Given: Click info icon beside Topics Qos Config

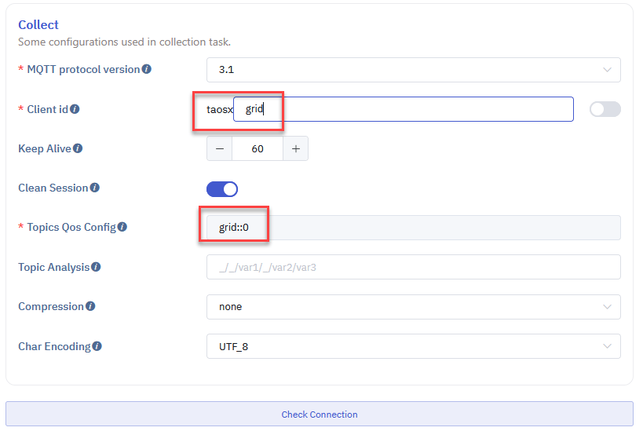Looking at the screenshot, I should [122, 227].
